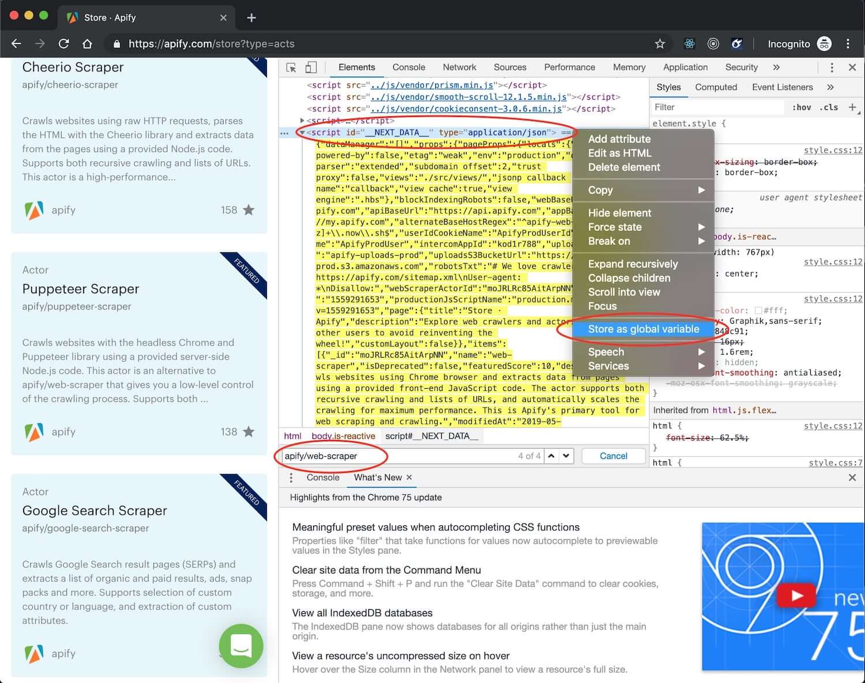This screenshot has height=683, width=865.
Task: Open the prism.min.js script link
Action: pyautogui.click(x=432, y=85)
